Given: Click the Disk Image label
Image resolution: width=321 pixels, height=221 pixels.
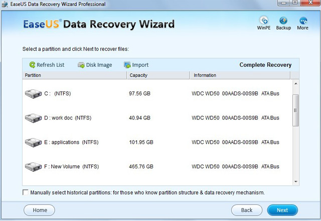Looking at the screenshot, I should pyautogui.click(x=99, y=65).
